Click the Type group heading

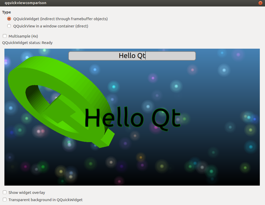(x=6, y=12)
